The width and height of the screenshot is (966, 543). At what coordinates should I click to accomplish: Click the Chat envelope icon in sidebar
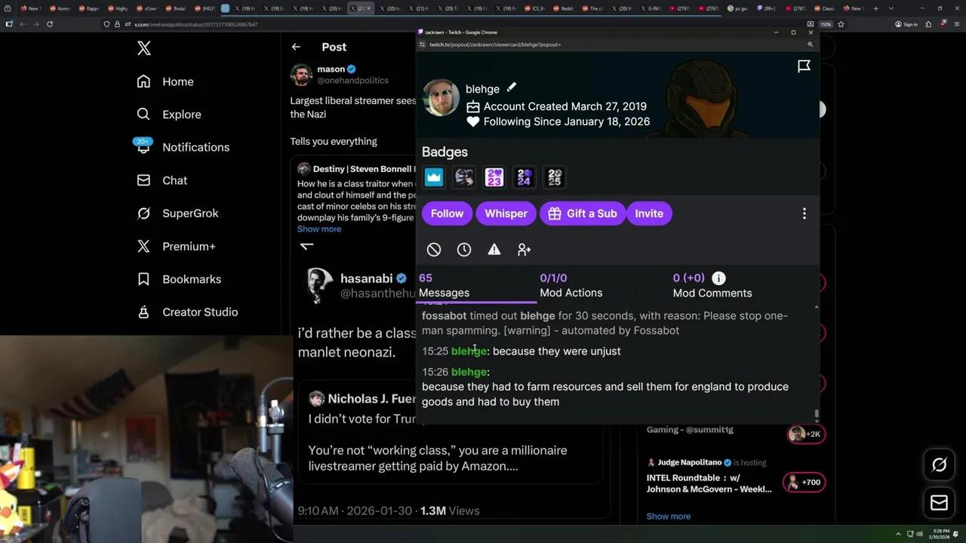coord(143,180)
